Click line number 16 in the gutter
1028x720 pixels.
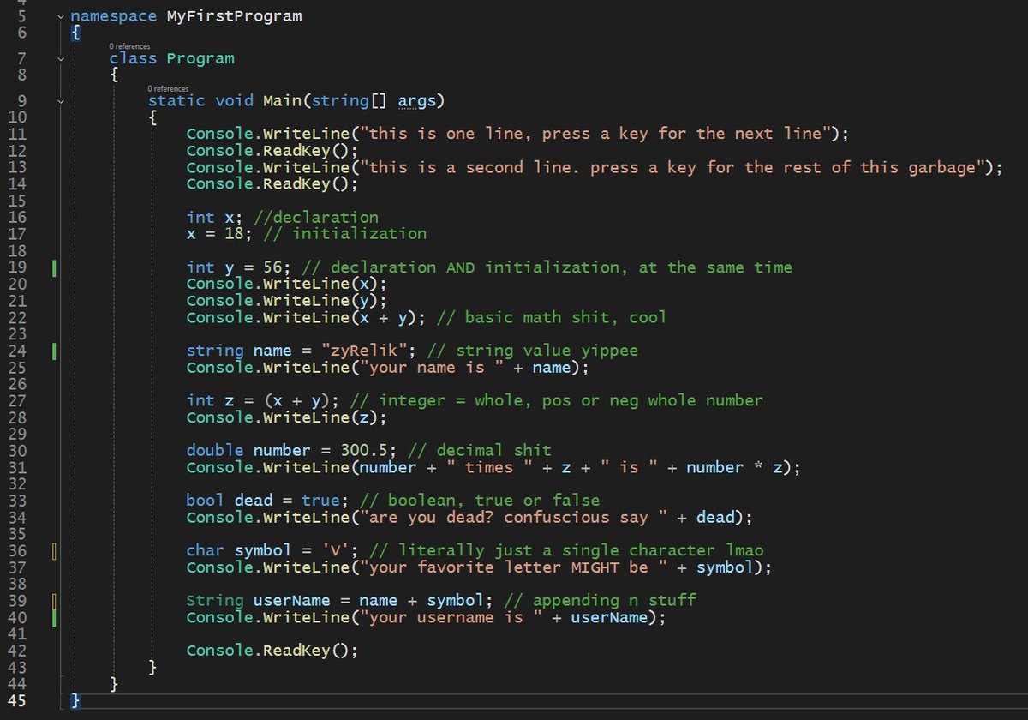coord(17,218)
